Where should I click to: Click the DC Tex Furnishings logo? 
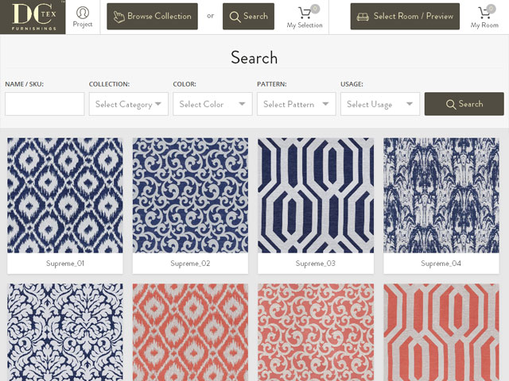point(33,17)
